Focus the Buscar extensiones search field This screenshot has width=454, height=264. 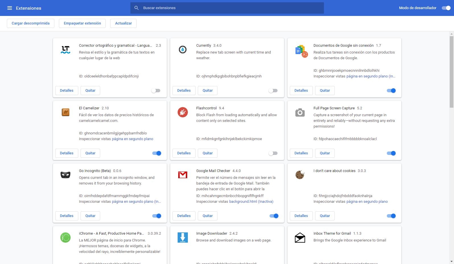point(227,8)
